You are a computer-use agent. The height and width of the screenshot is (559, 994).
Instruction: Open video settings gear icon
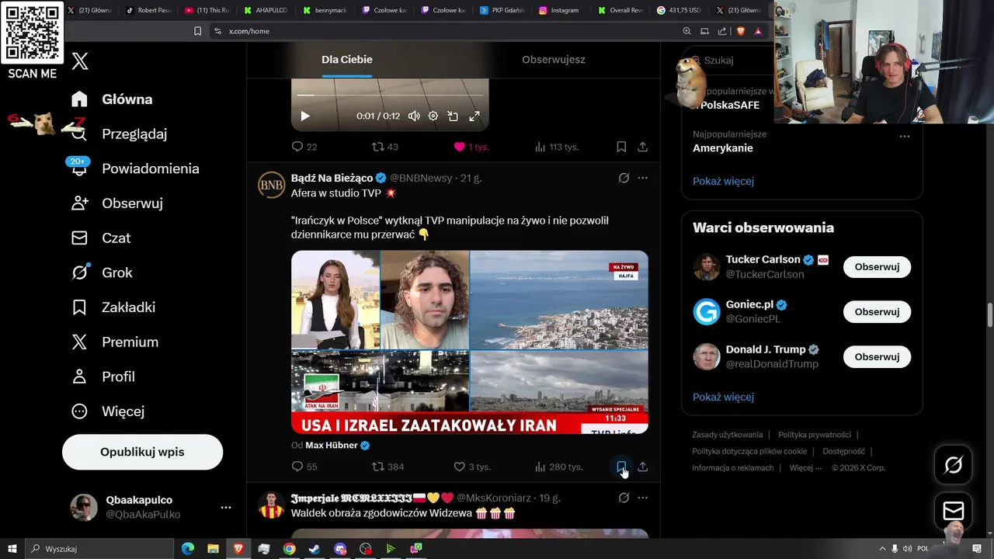pos(433,116)
